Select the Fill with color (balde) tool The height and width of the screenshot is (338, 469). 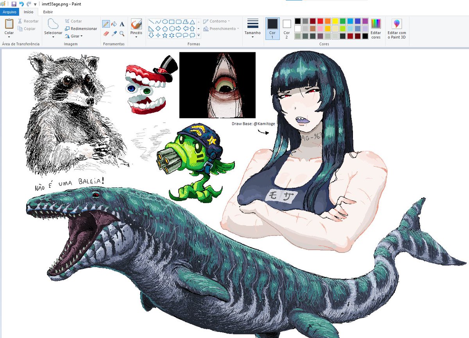click(x=114, y=24)
